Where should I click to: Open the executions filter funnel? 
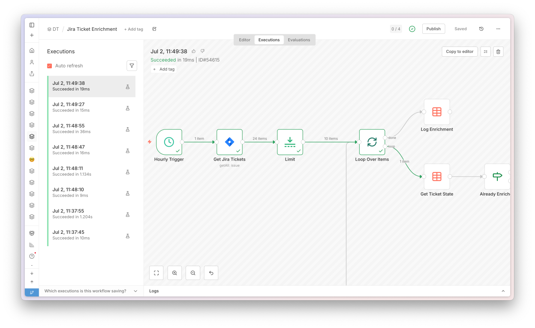tap(132, 66)
